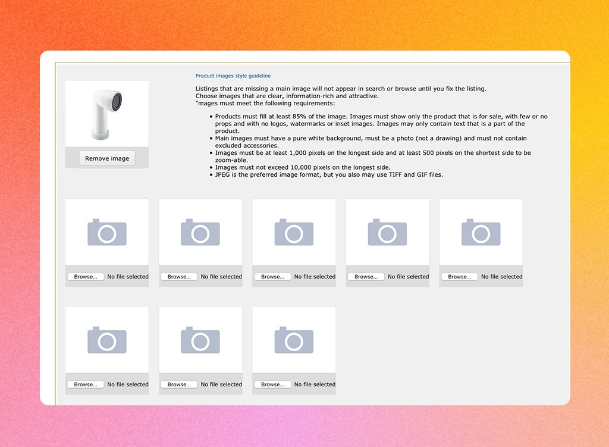This screenshot has height=447, width=609.
Task: Click Browse under second slot, bottom row
Action: click(x=179, y=385)
